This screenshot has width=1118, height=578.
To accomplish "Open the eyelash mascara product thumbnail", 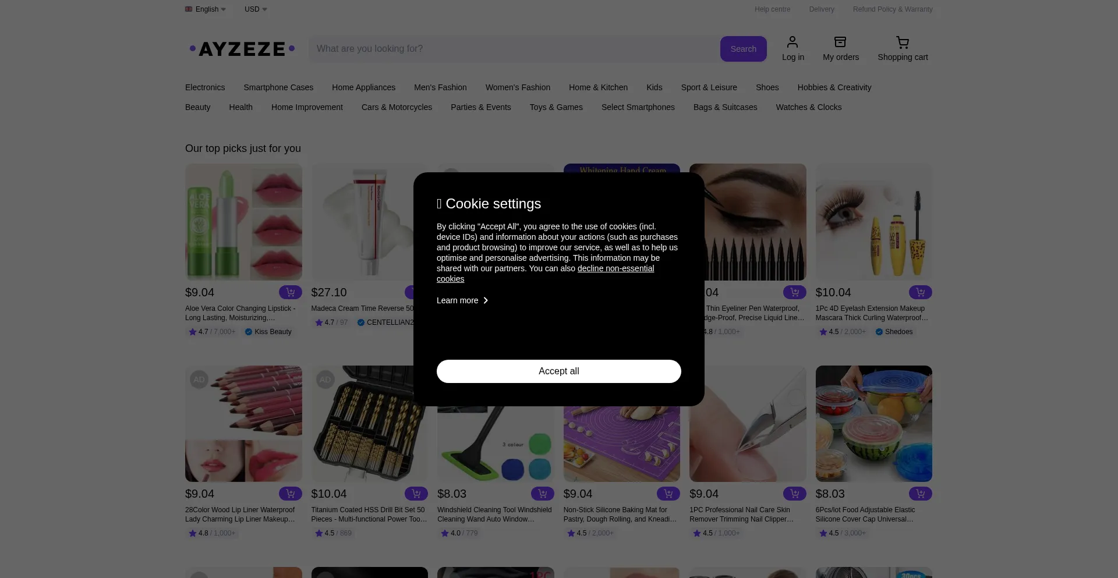I will point(873,222).
